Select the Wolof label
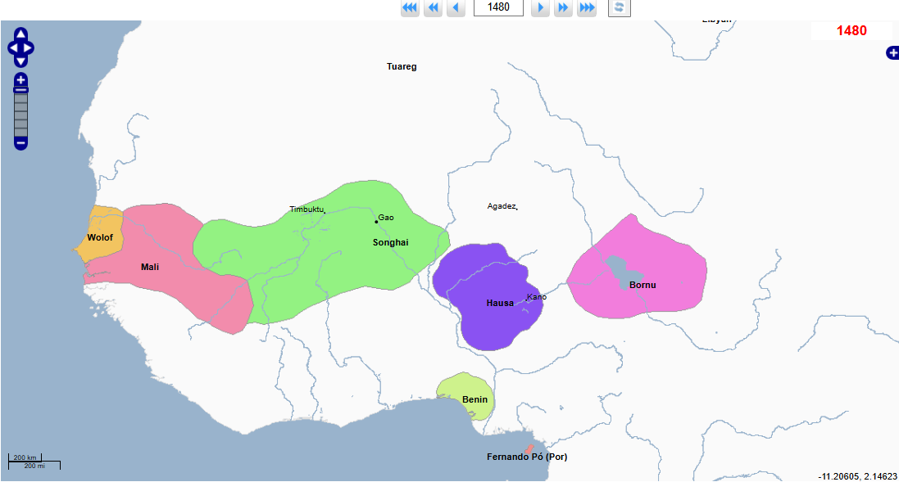 [x=100, y=237]
